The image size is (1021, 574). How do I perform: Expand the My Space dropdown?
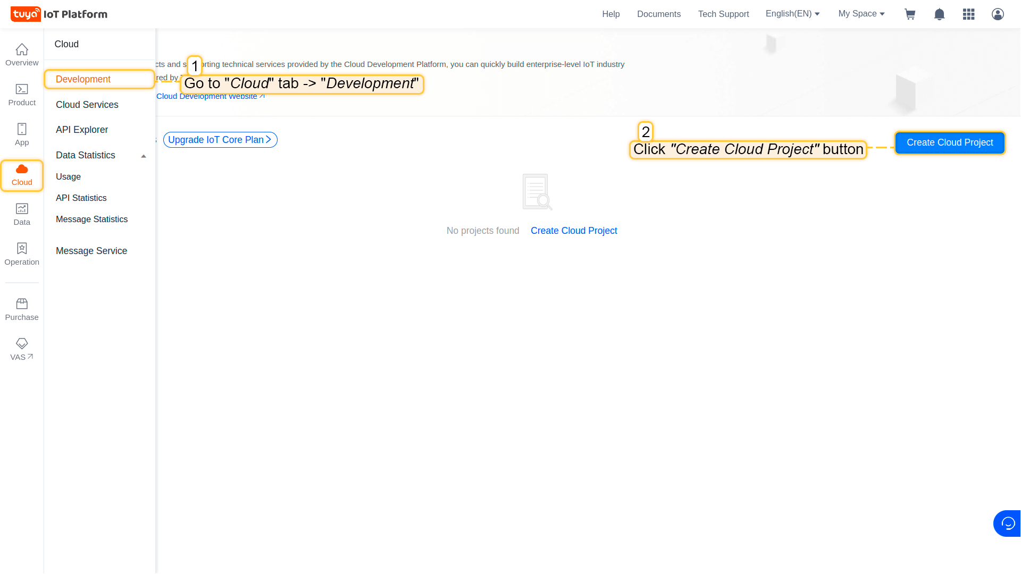(861, 14)
